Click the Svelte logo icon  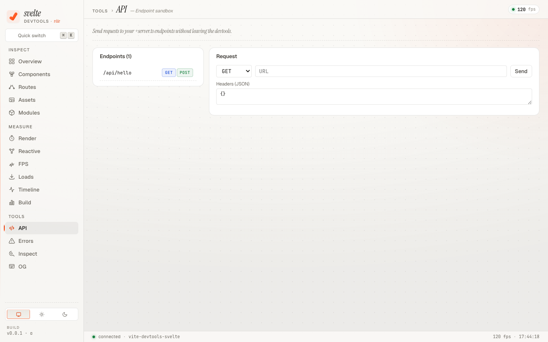13,17
